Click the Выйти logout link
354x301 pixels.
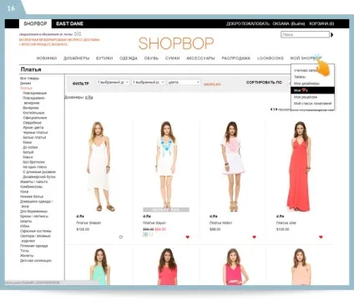pyautogui.click(x=297, y=24)
